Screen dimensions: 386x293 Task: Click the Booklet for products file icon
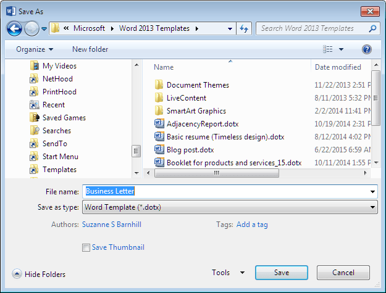tap(159, 162)
